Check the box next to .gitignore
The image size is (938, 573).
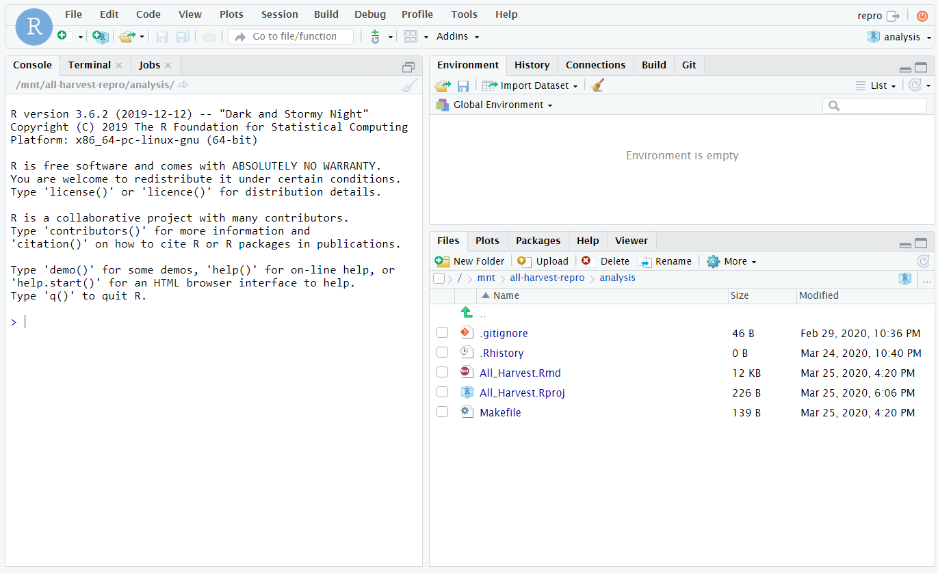443,333
